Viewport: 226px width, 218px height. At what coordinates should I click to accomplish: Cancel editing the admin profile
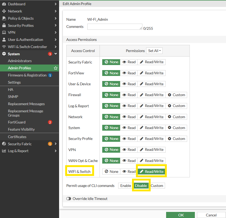(x=211, y=215)
